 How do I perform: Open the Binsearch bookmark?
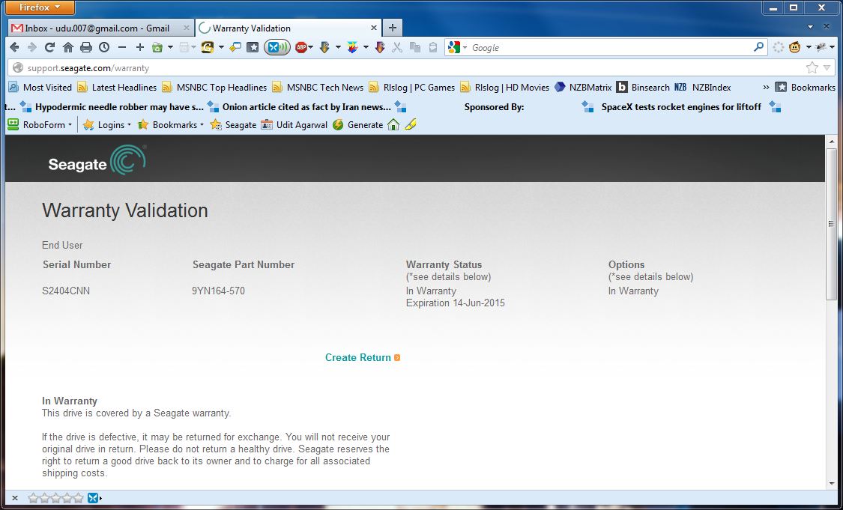pyautogui.click(x=643, y=87)
